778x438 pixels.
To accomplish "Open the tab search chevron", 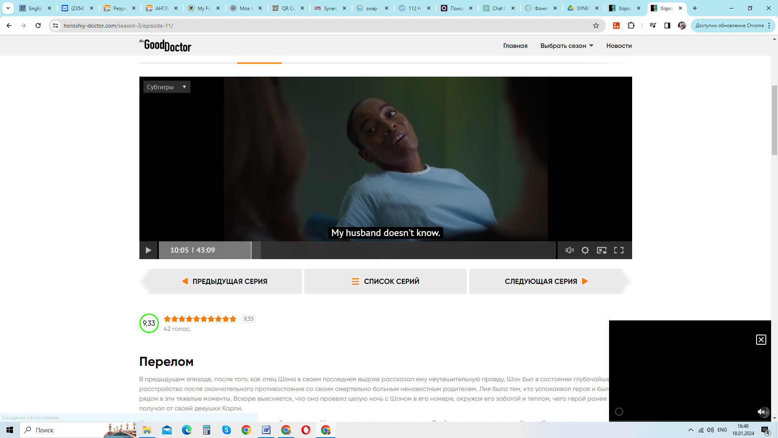I will pos(8,8).
